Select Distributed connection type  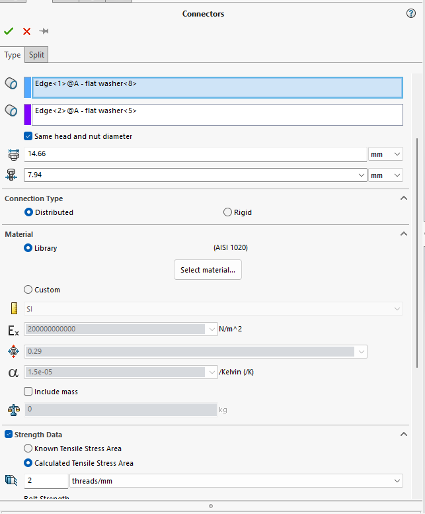click(x=28, y=212)
